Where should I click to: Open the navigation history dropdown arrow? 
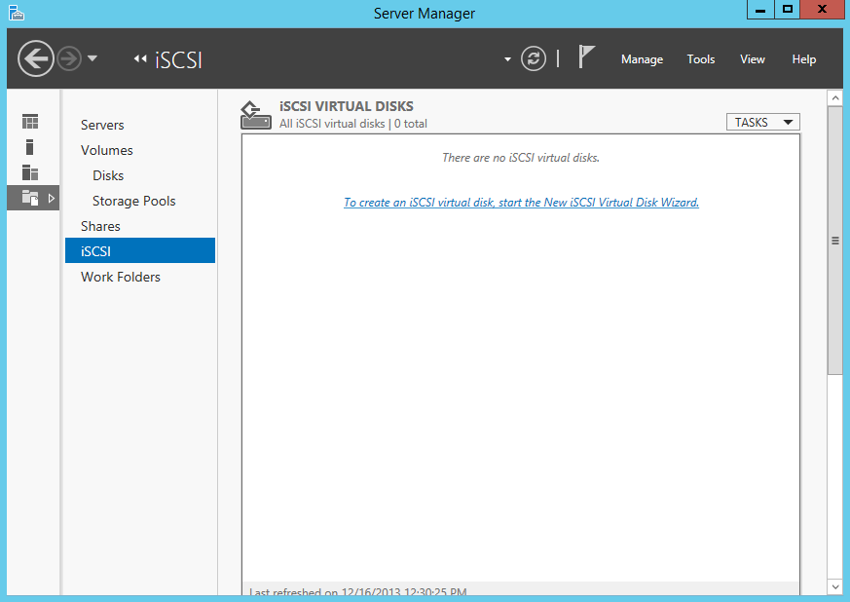click(92, 58)
